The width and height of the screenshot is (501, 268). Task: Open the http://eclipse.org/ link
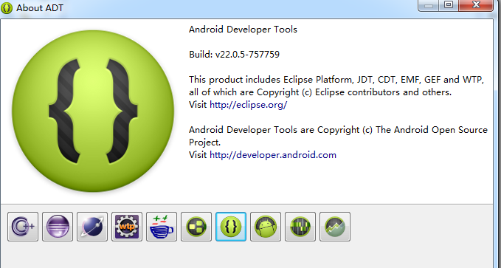click(248, 105)
